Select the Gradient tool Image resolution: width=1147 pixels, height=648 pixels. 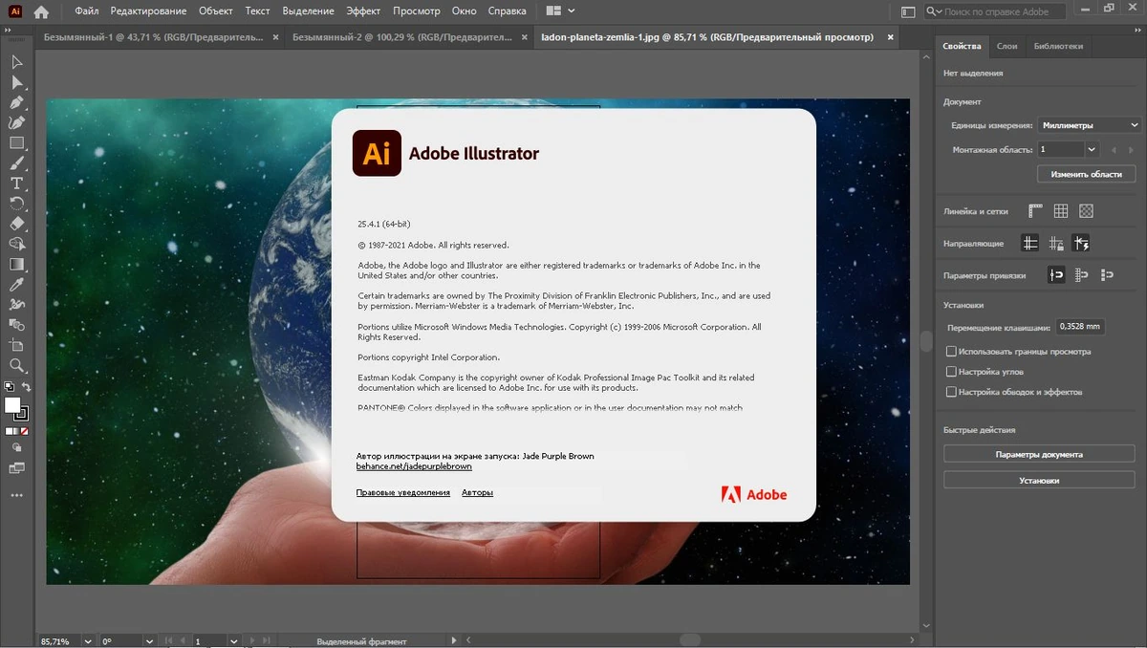tap(16, 264)
